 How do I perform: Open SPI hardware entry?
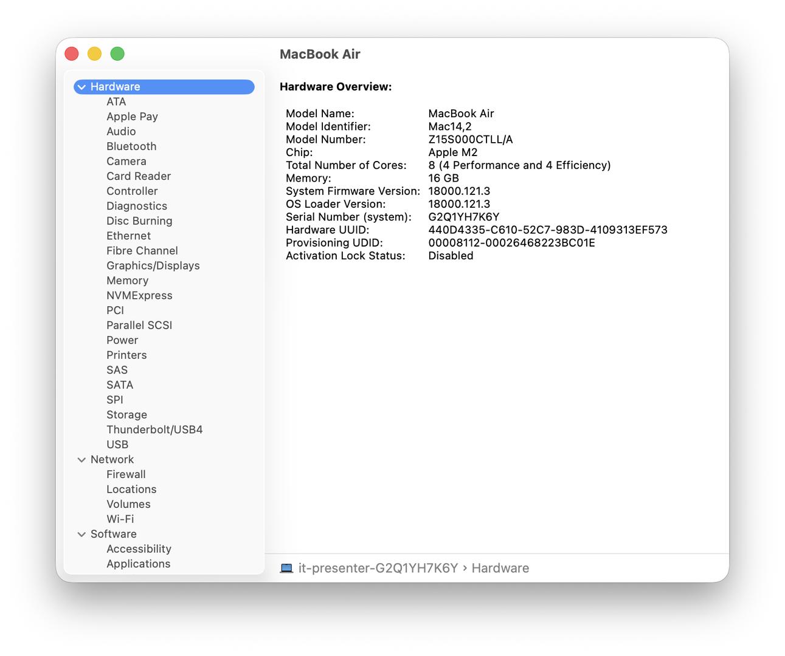click(x=115, y=400)
